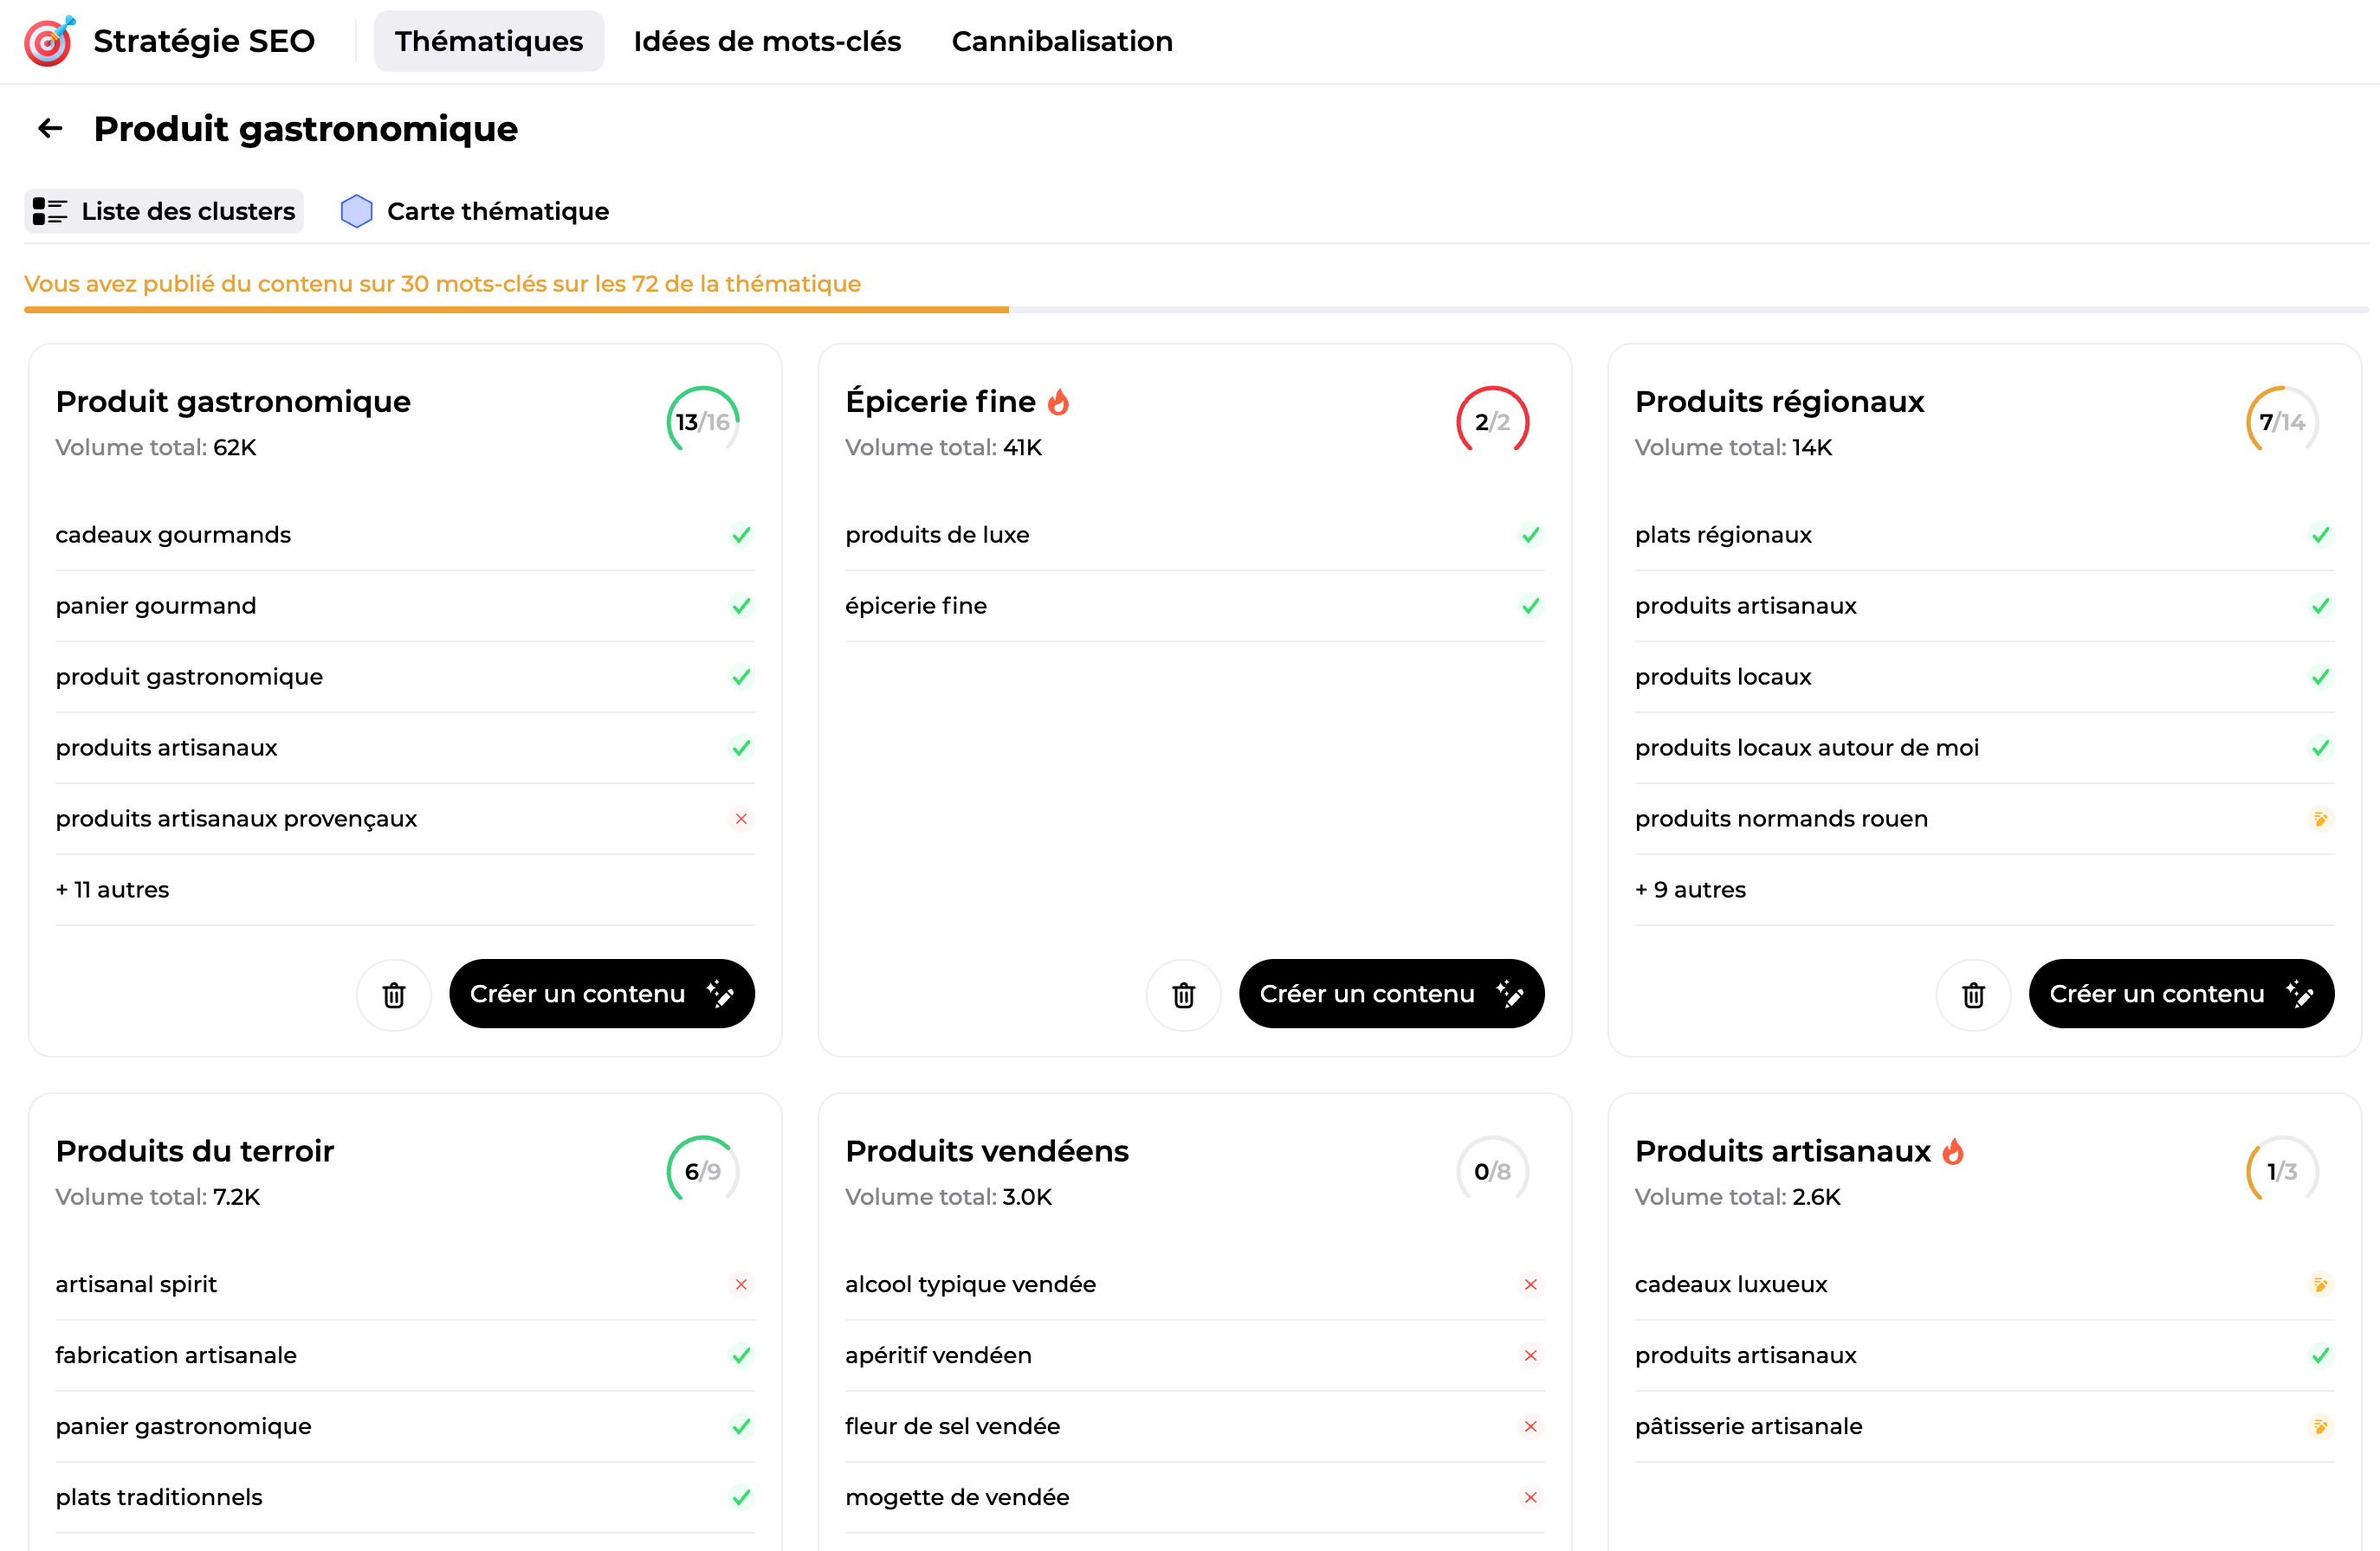Open the Produits vendéens cluster title

click(987, 1151)
